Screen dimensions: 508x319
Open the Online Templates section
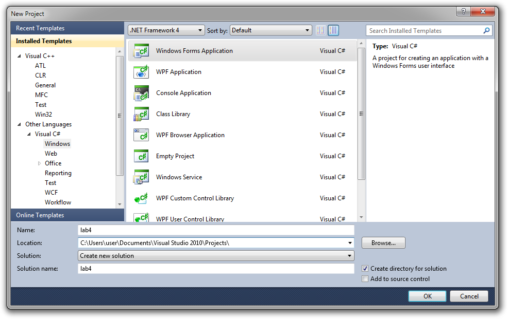tap(67, 215)
